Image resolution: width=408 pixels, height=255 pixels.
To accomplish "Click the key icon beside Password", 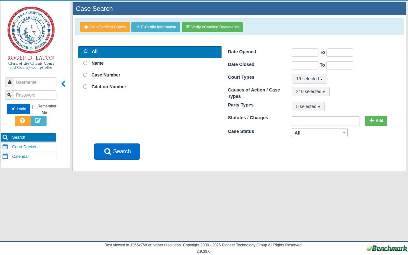I will pyautogui.click(x=10, y=95).
